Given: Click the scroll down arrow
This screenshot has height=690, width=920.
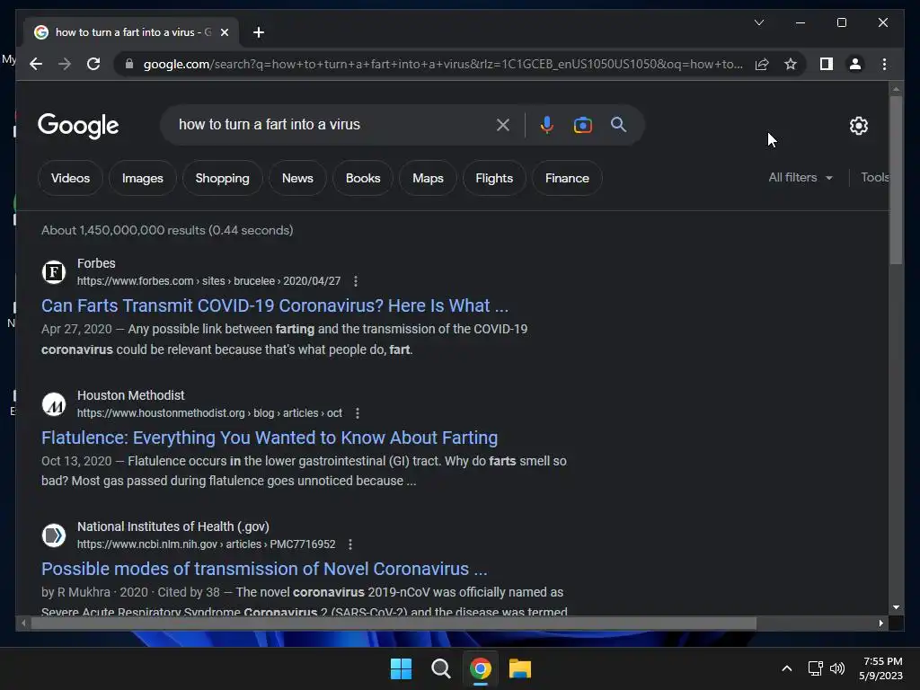Looking at the screenshot, I should (896, 607).
